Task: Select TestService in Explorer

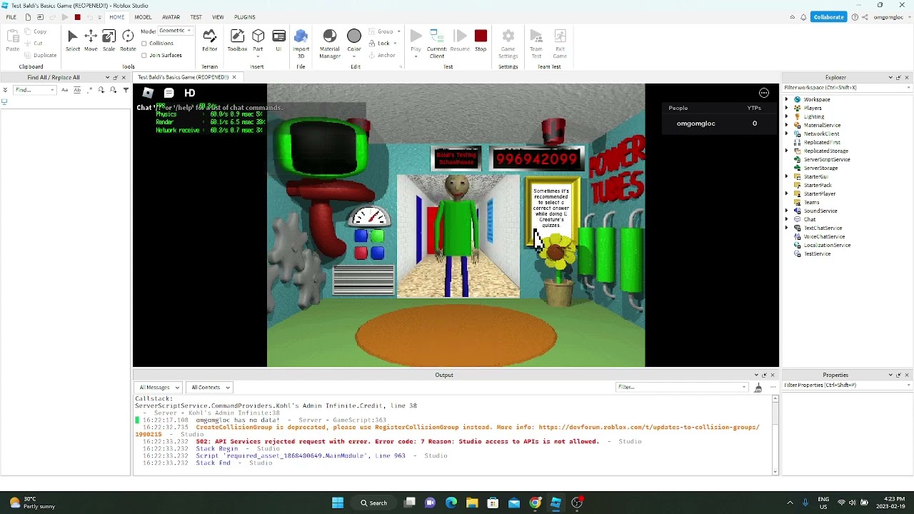Action: 817,253
